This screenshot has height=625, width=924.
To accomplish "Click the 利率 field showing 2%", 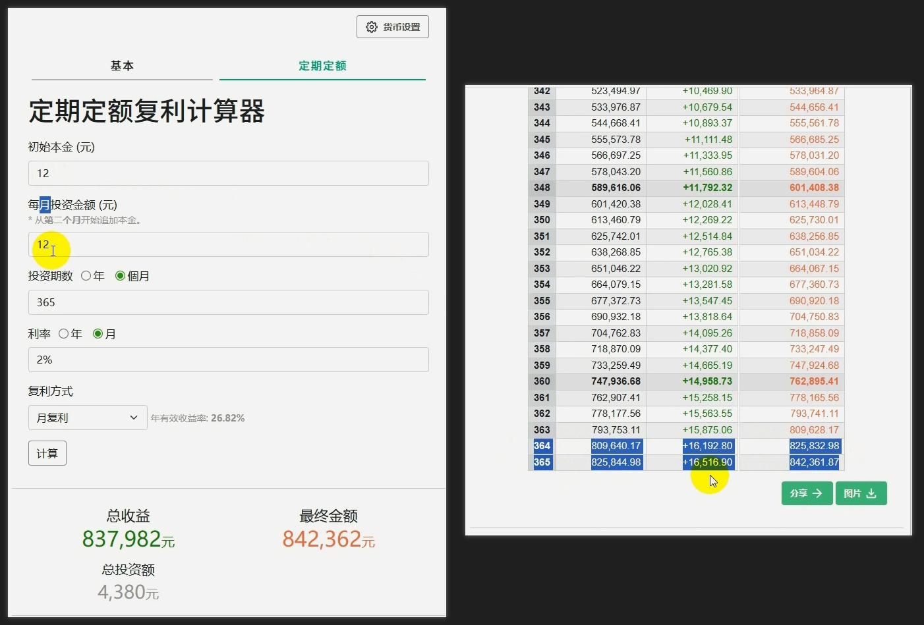I will coord(229,360).
